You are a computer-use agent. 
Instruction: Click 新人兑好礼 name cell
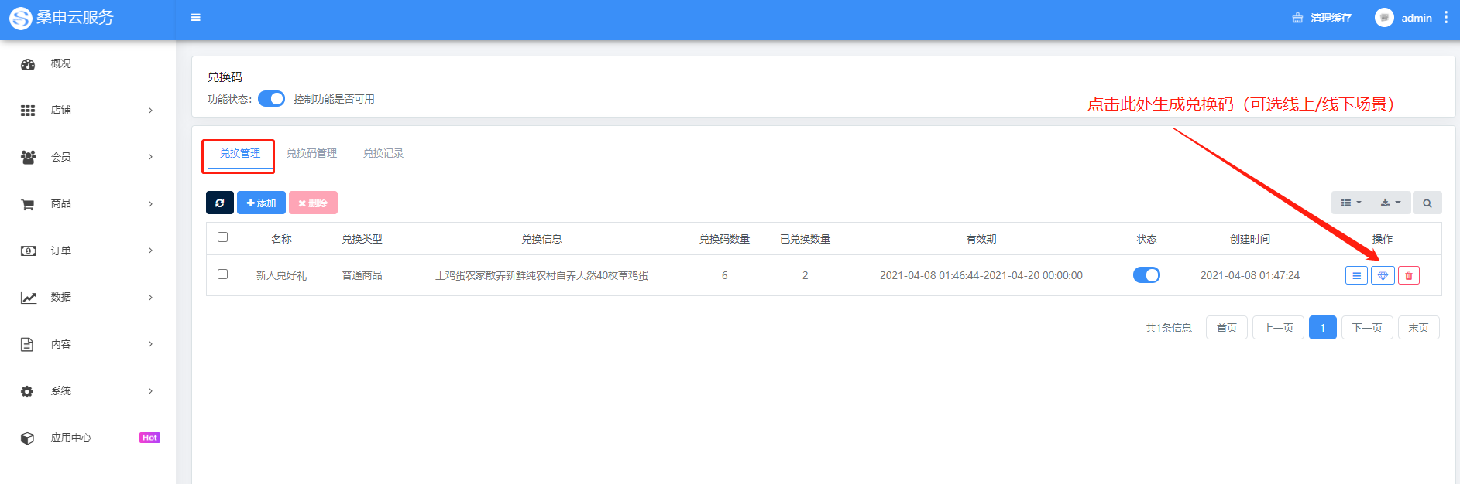click(x=281, y=275)
